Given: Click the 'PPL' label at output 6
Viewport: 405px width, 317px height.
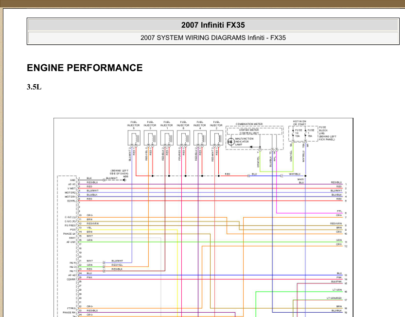Looking at the screenshot, I should [339, 211].
